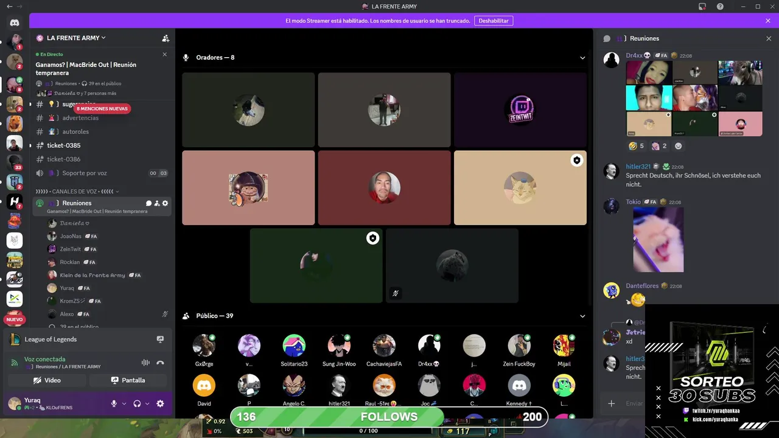Toggle headphones deafen in user panel

tap(137, 403)
